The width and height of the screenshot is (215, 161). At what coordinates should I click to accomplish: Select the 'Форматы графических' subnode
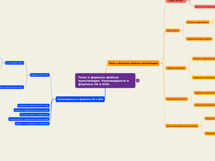pyautogui.click(x=204, y=59)
